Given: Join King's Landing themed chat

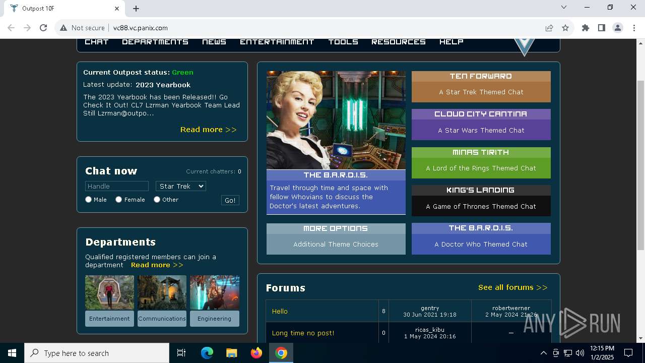Looking at the screenshot, I should coord(481,201).
